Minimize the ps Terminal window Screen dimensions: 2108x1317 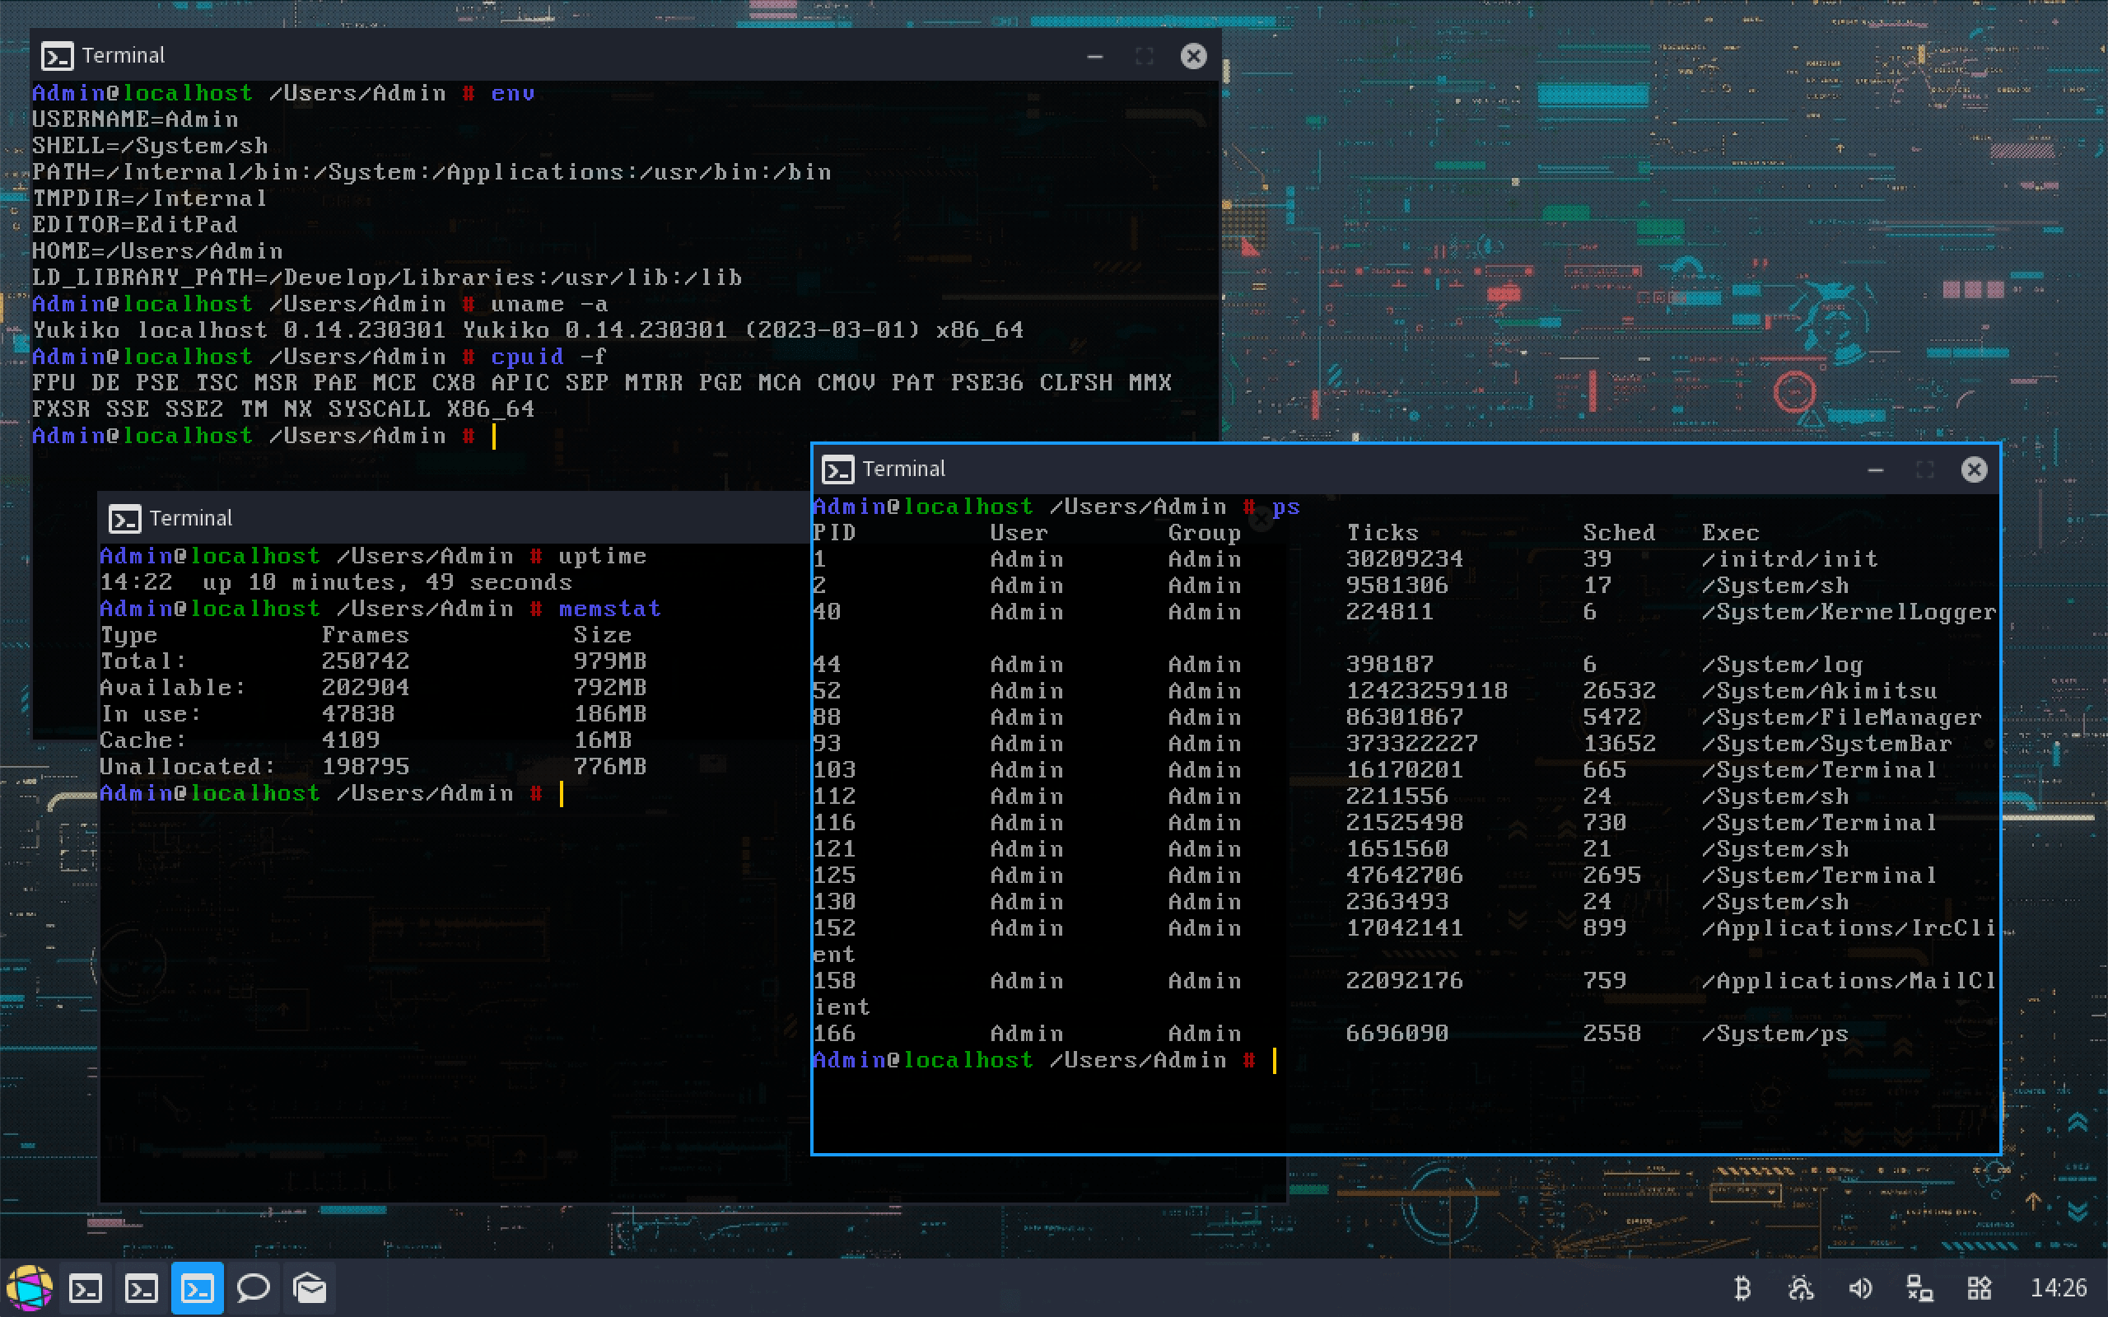click(1876, 470)
